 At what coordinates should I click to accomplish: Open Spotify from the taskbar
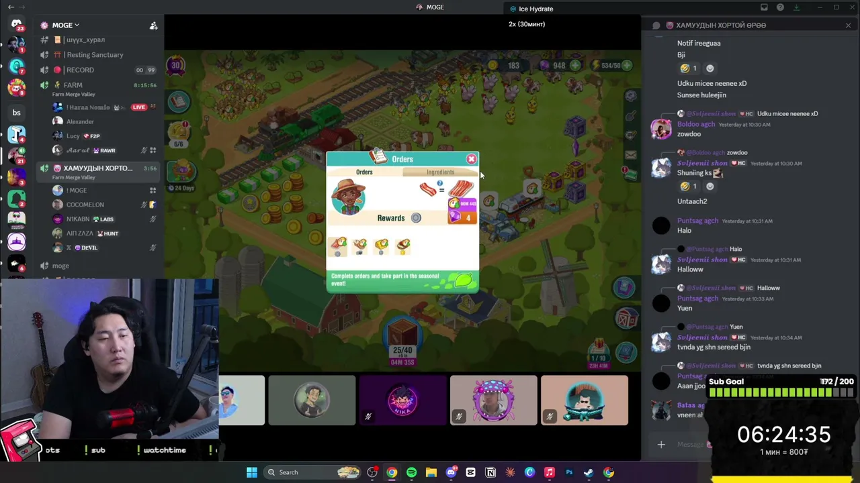pos(411,472)
